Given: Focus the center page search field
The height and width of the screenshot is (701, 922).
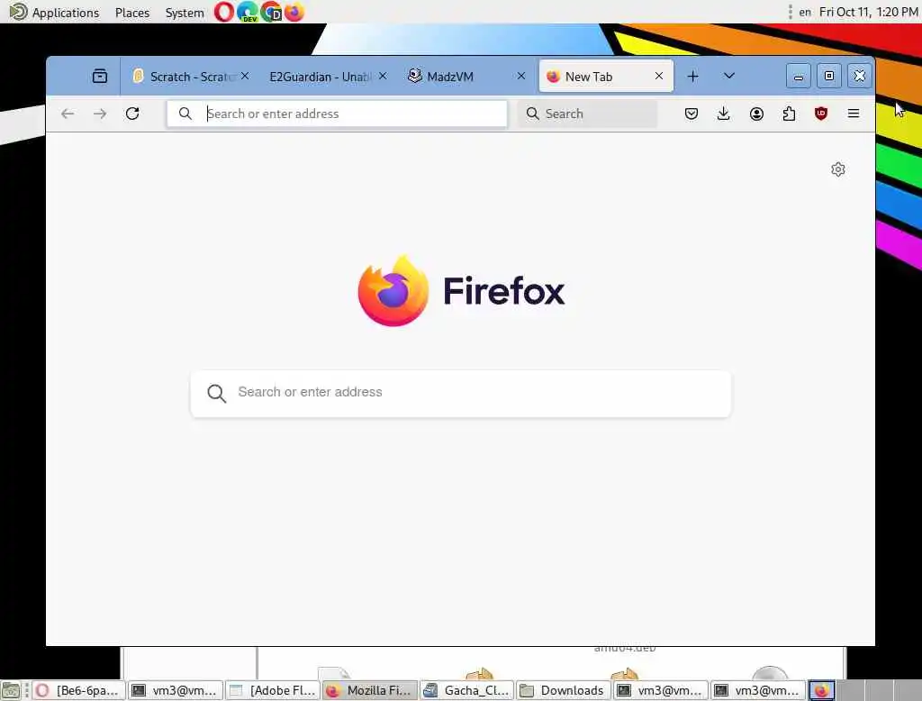Looking at the screenshot, I should tap(461, 393).
